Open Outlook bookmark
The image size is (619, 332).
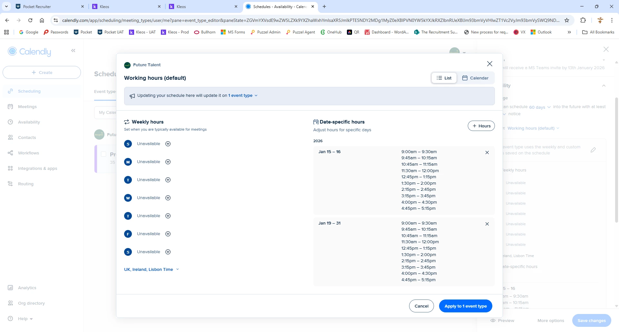click(x=541, y=32)
